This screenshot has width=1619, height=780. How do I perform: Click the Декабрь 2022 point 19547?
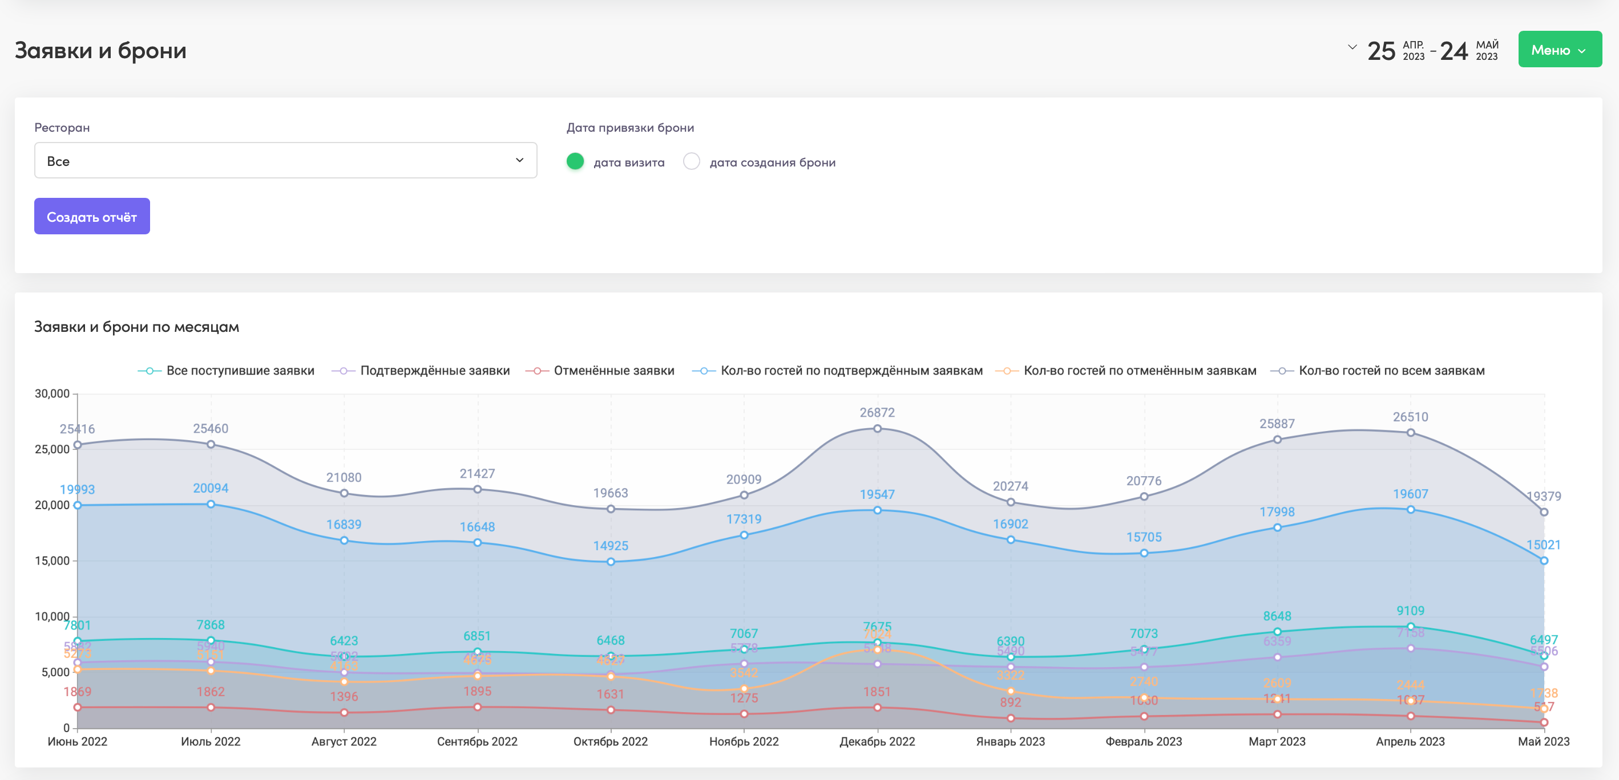click(x=877, y=510)
